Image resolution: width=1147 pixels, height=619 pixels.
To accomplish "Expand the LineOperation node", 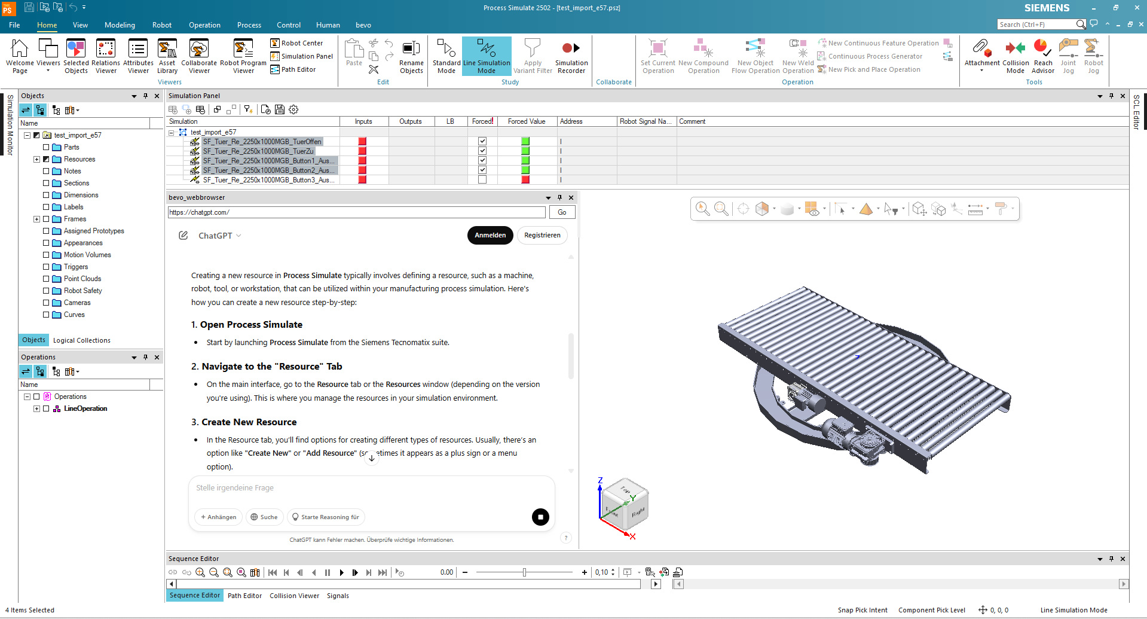I will click(x=36, y=408).
